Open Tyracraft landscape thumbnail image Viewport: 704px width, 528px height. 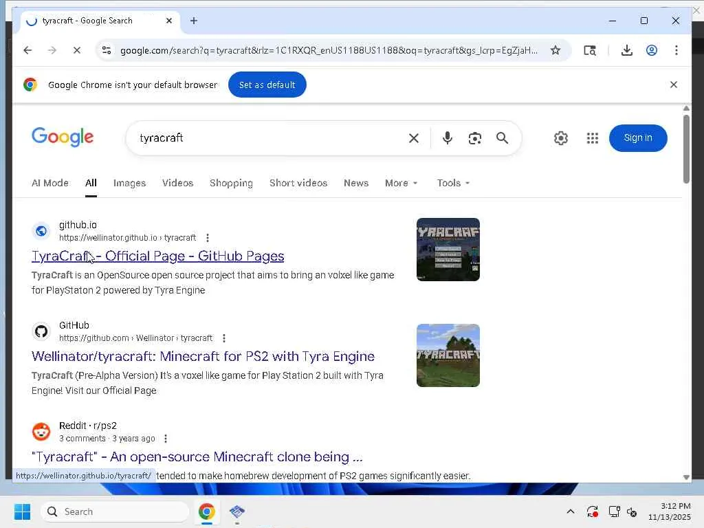[x=448, y=355]
